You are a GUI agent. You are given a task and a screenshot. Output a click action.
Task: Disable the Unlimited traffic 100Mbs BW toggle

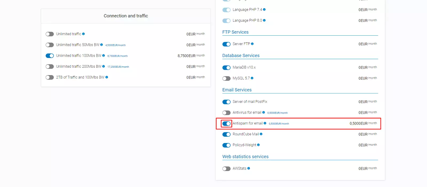50,56
